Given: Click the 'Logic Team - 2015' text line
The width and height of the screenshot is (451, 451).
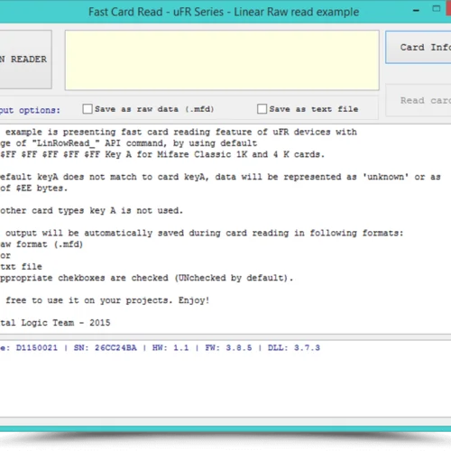Looking at the screenshot, I should coord(55,323).
